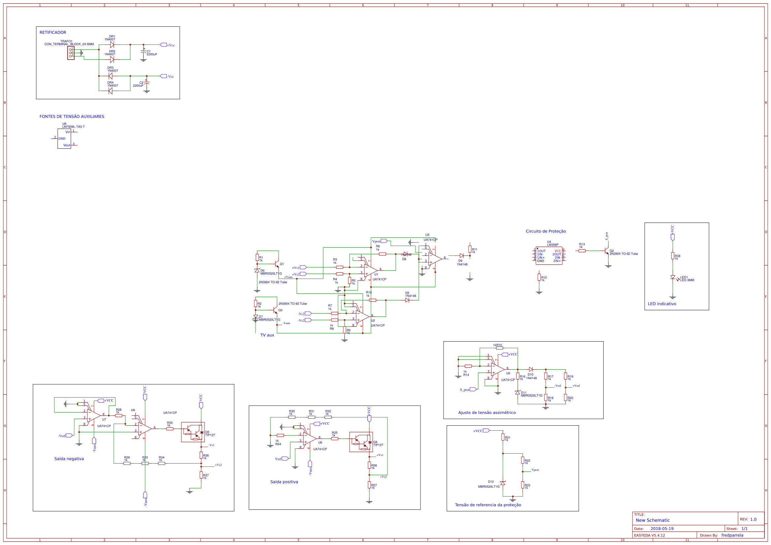Select capacitor C1 2200uF symbol
Screen dimensions: 771x545
point(143,52)
